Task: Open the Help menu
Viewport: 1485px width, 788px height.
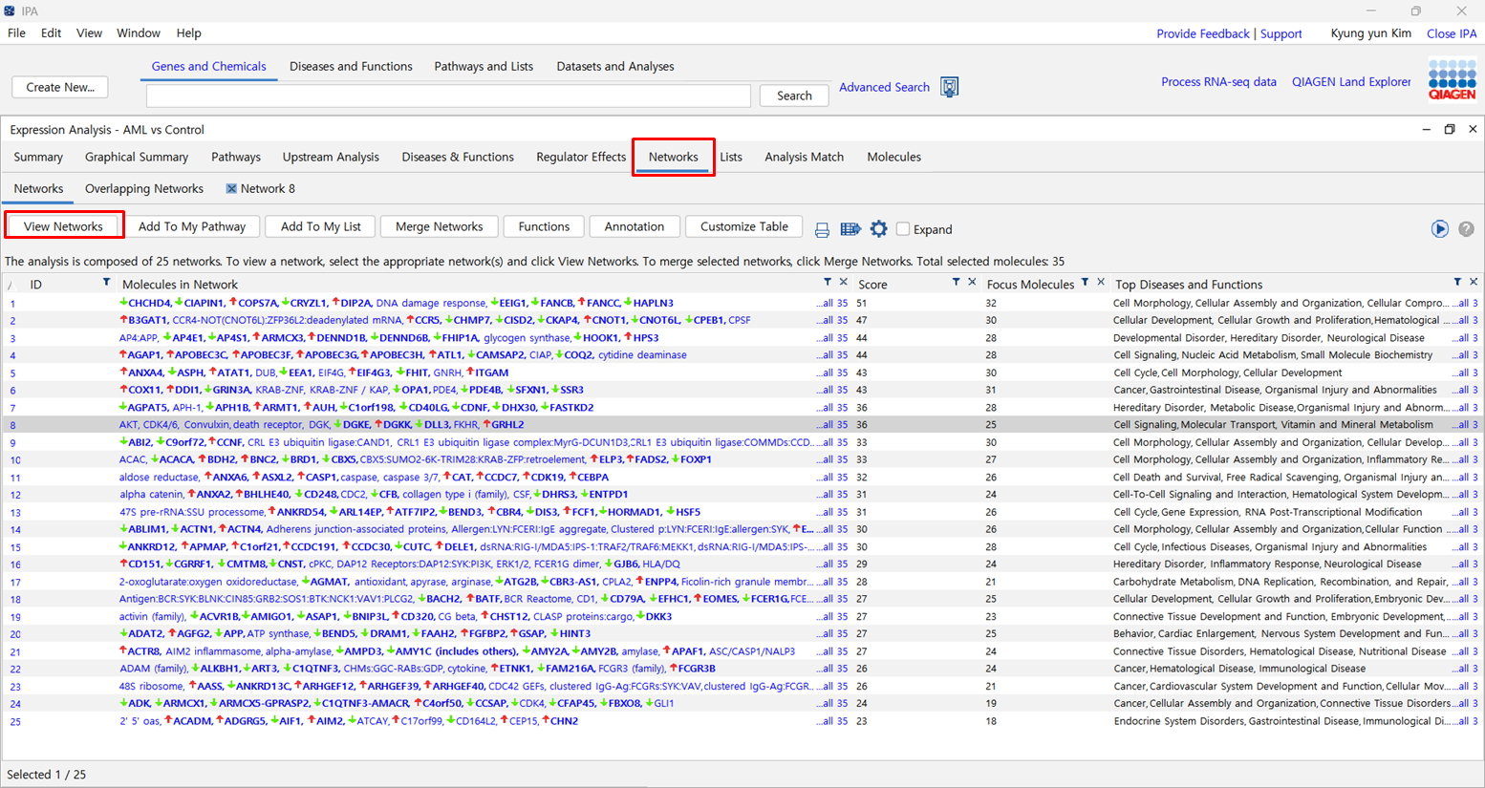Action: (188, 32)
